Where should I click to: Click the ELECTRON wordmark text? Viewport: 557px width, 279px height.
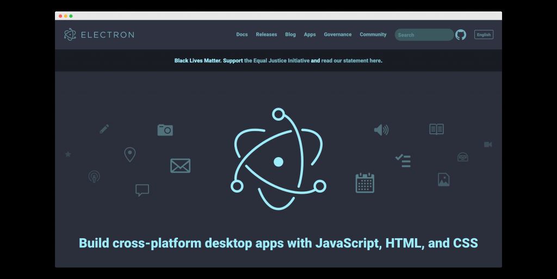108,35
